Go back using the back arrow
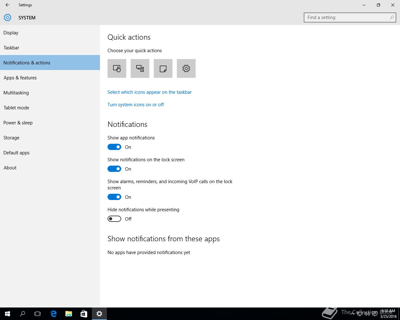 pos(7,5)
